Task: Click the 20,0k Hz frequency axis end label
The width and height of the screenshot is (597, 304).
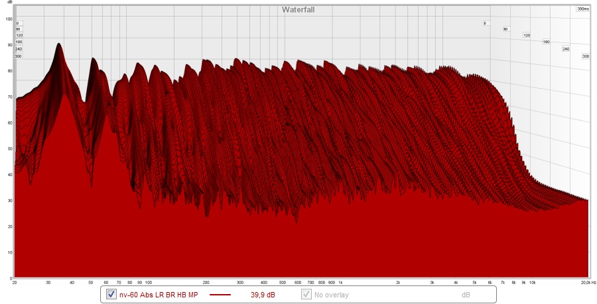Action: (583, 282)
